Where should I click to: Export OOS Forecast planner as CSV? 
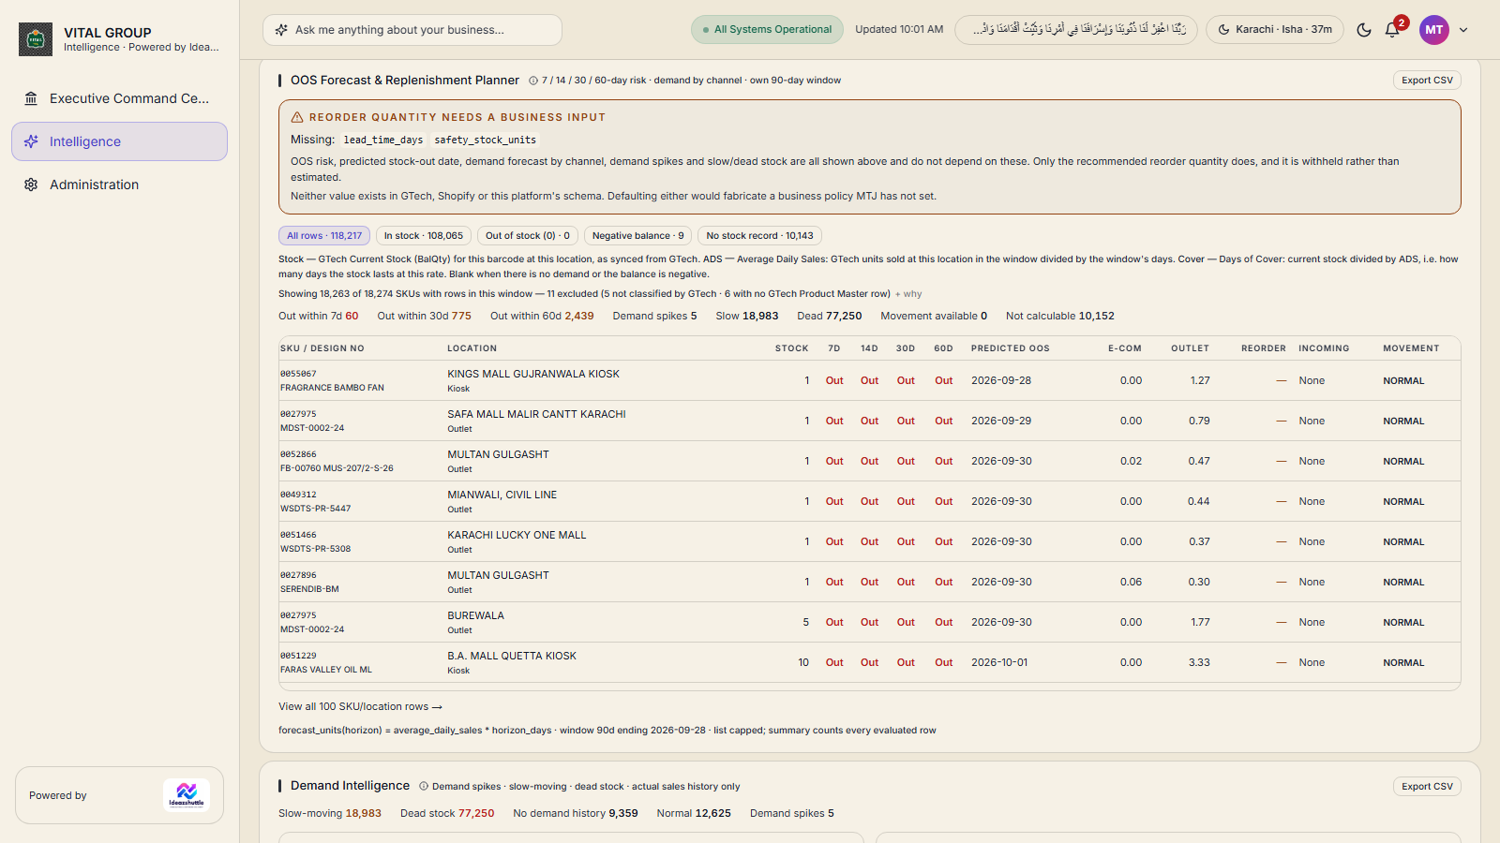pos(1427,81)
